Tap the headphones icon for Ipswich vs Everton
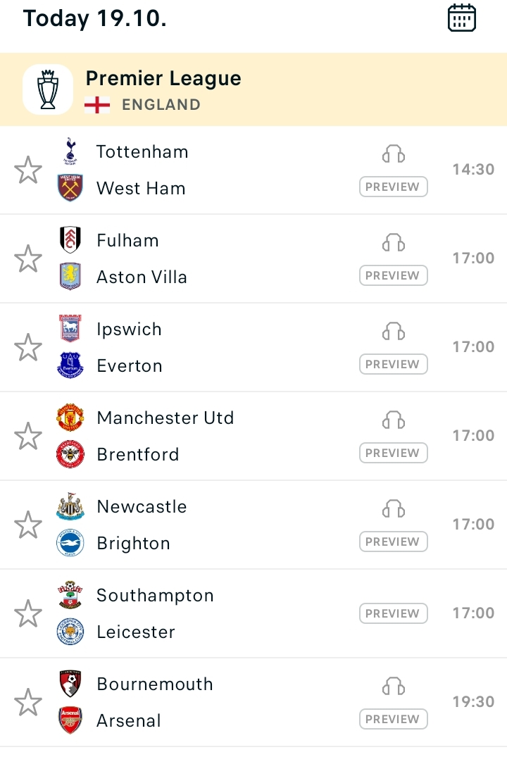Image resolution: width=507 pixels, height=757 pixels. pyautogui.click(x=394, y=332)
